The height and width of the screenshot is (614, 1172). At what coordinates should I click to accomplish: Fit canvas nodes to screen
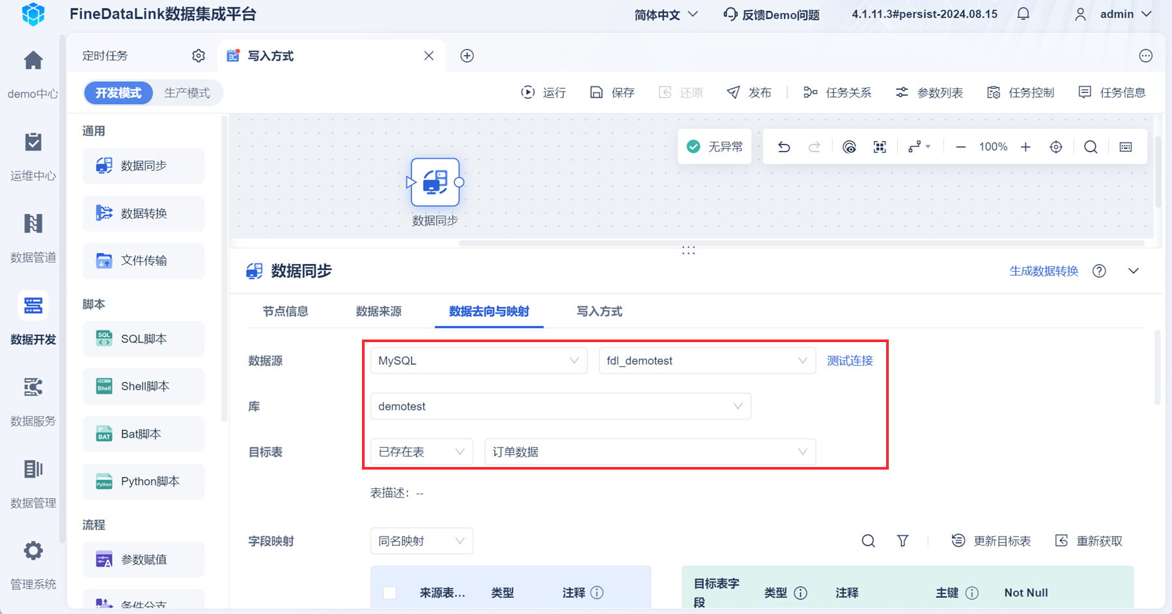pos(880,147)
